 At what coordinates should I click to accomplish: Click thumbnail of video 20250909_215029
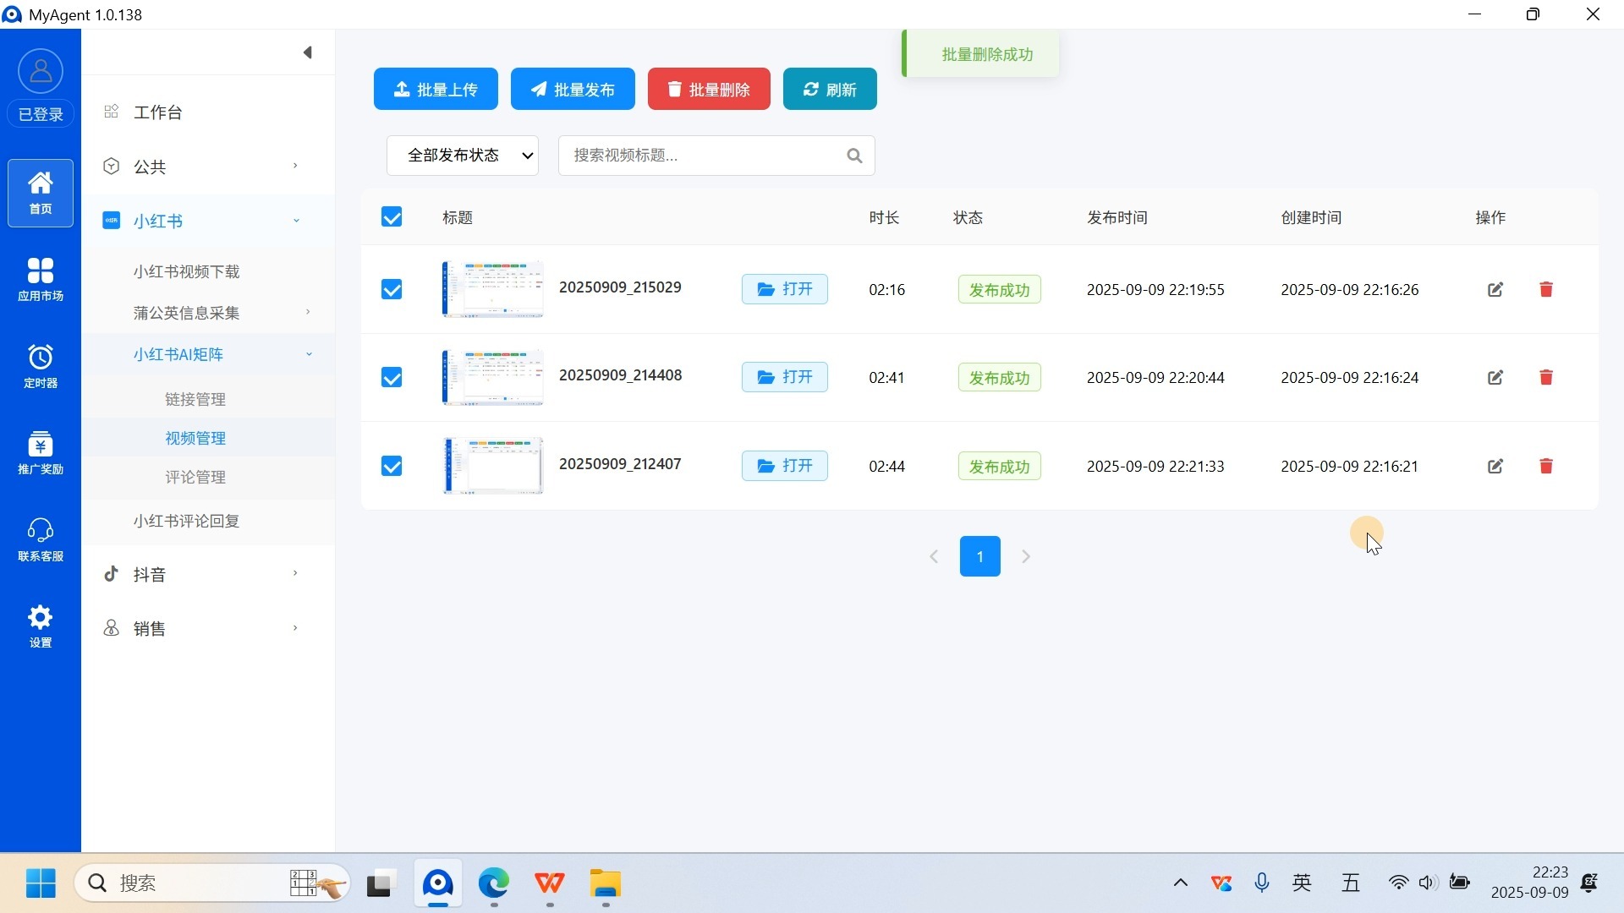492,289
